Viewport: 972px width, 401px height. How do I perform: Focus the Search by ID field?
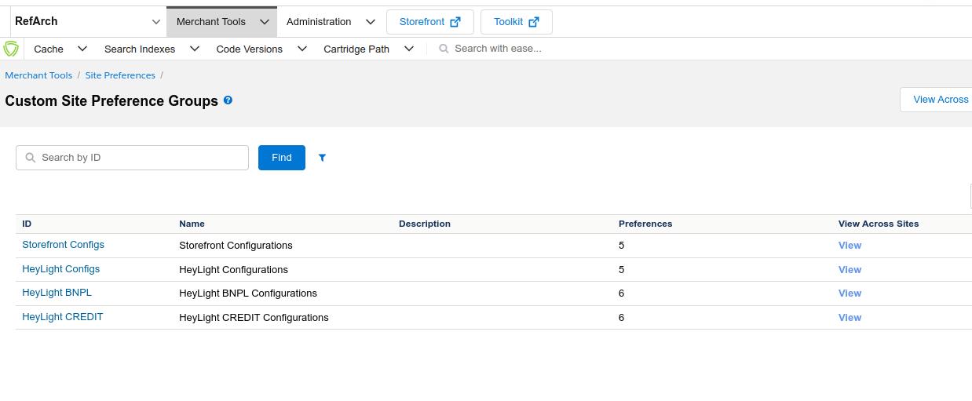tap(132, 158)
